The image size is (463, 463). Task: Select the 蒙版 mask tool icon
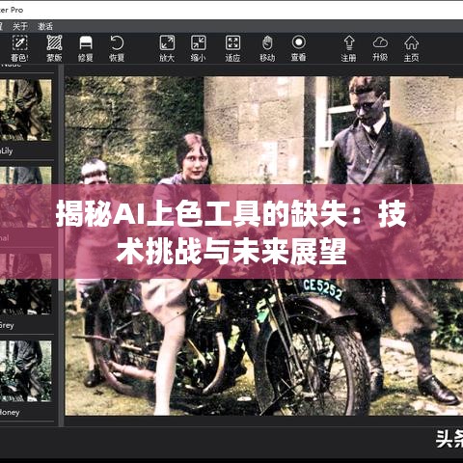pyautogui.click(x=54, y=42)
